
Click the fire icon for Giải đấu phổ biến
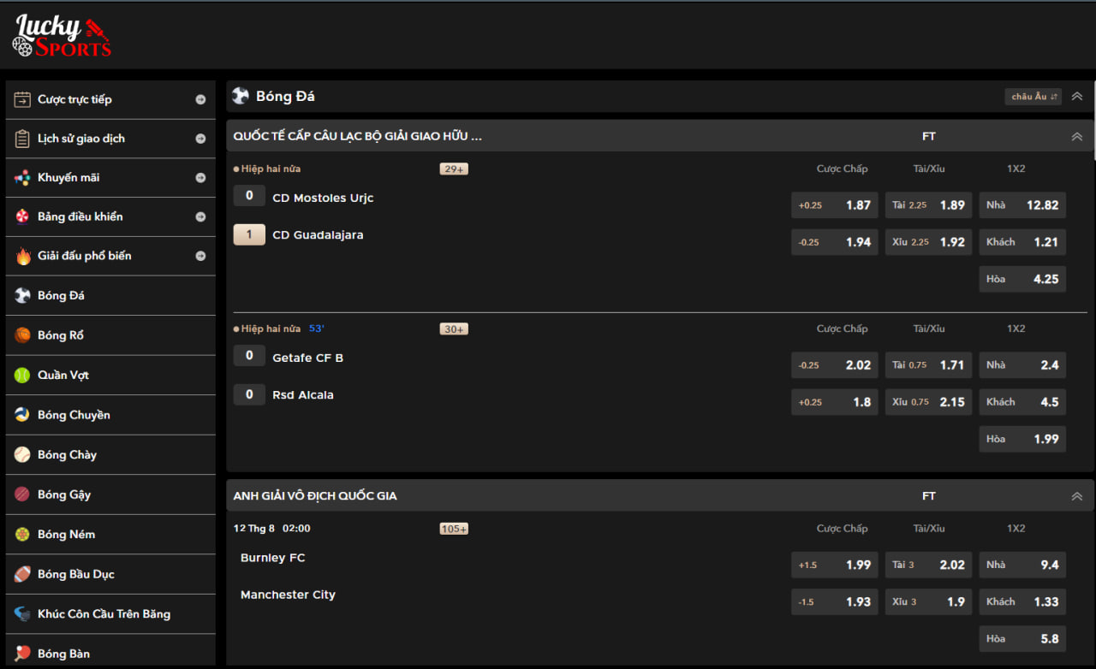(x=22, y=256)
